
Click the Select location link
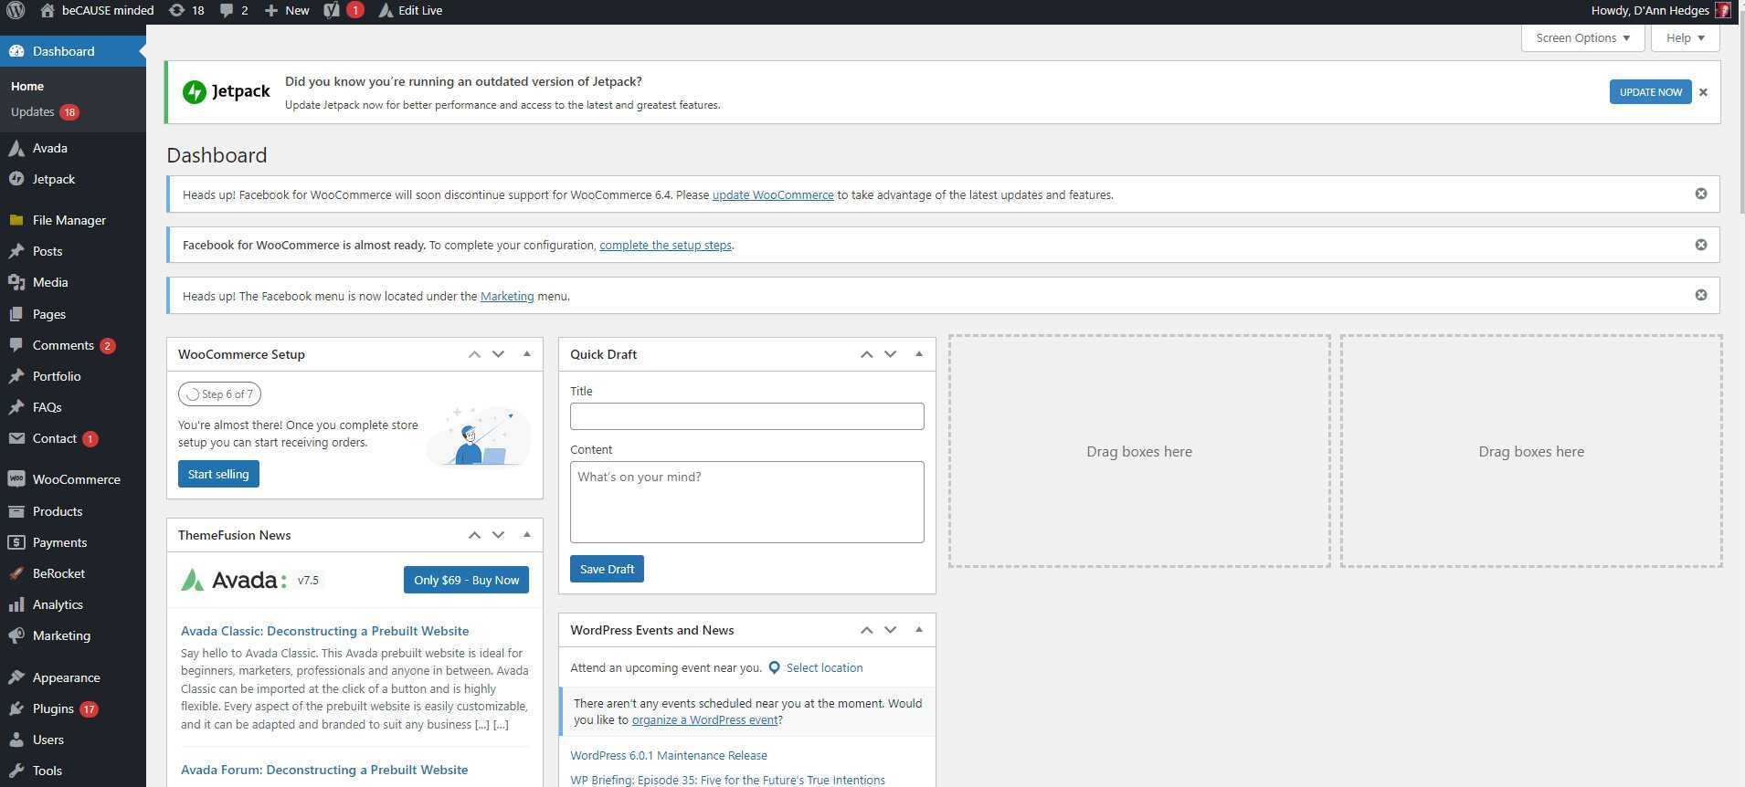tap(824, 667)
